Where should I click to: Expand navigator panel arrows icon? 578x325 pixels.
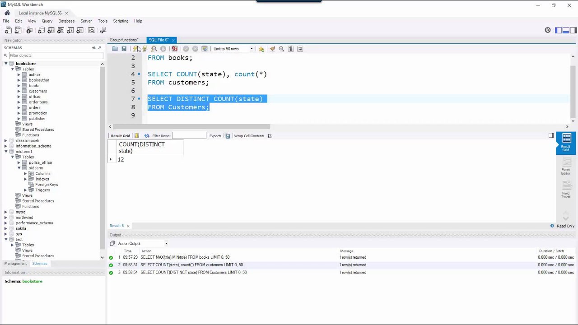99,48
